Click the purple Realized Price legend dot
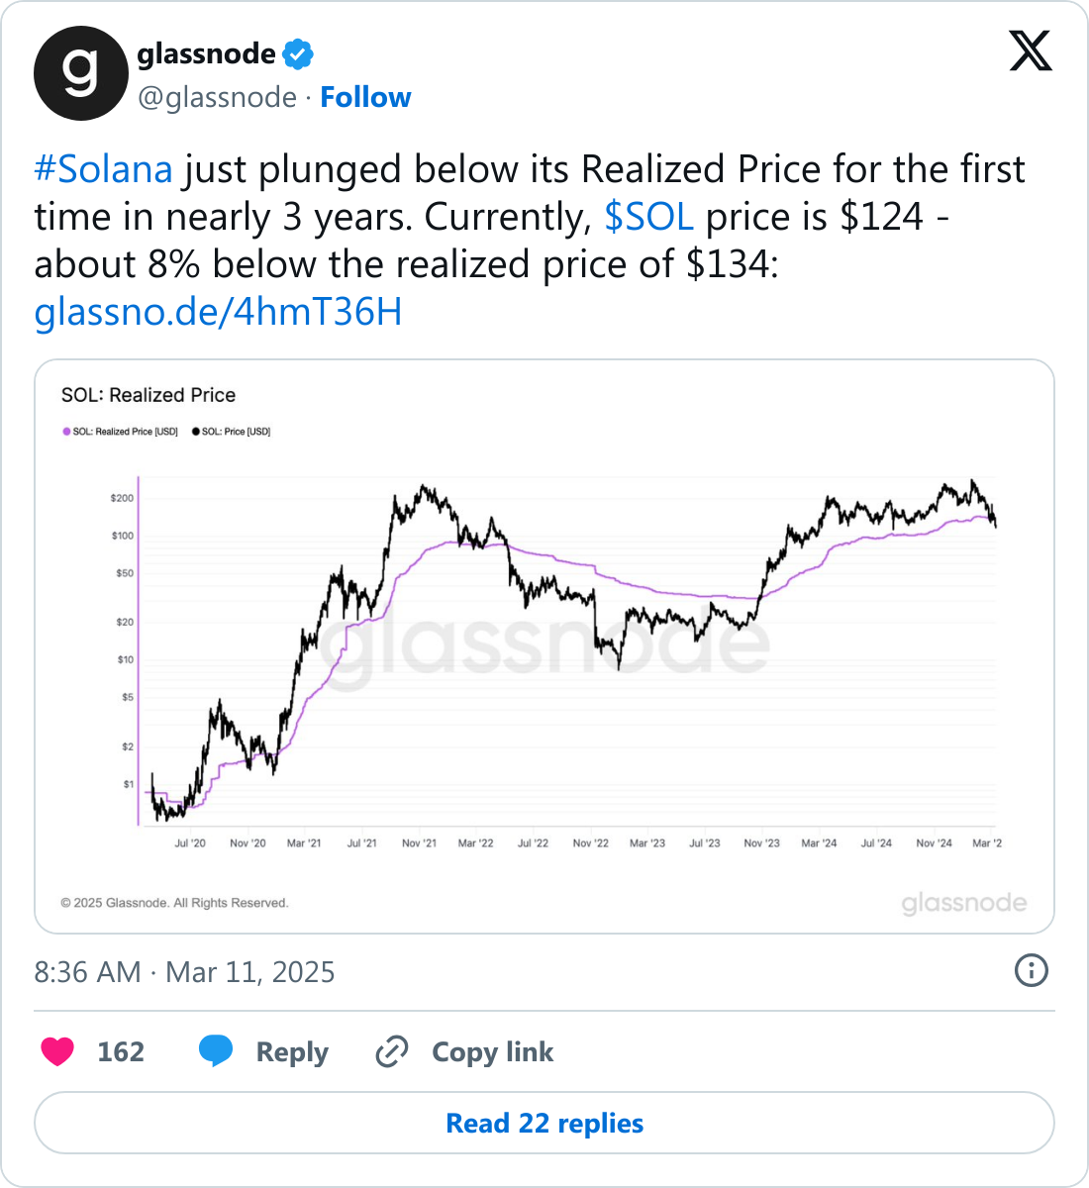This screenshot has height=1188, width=1089. pyautogui.click(x=66, y=432)
